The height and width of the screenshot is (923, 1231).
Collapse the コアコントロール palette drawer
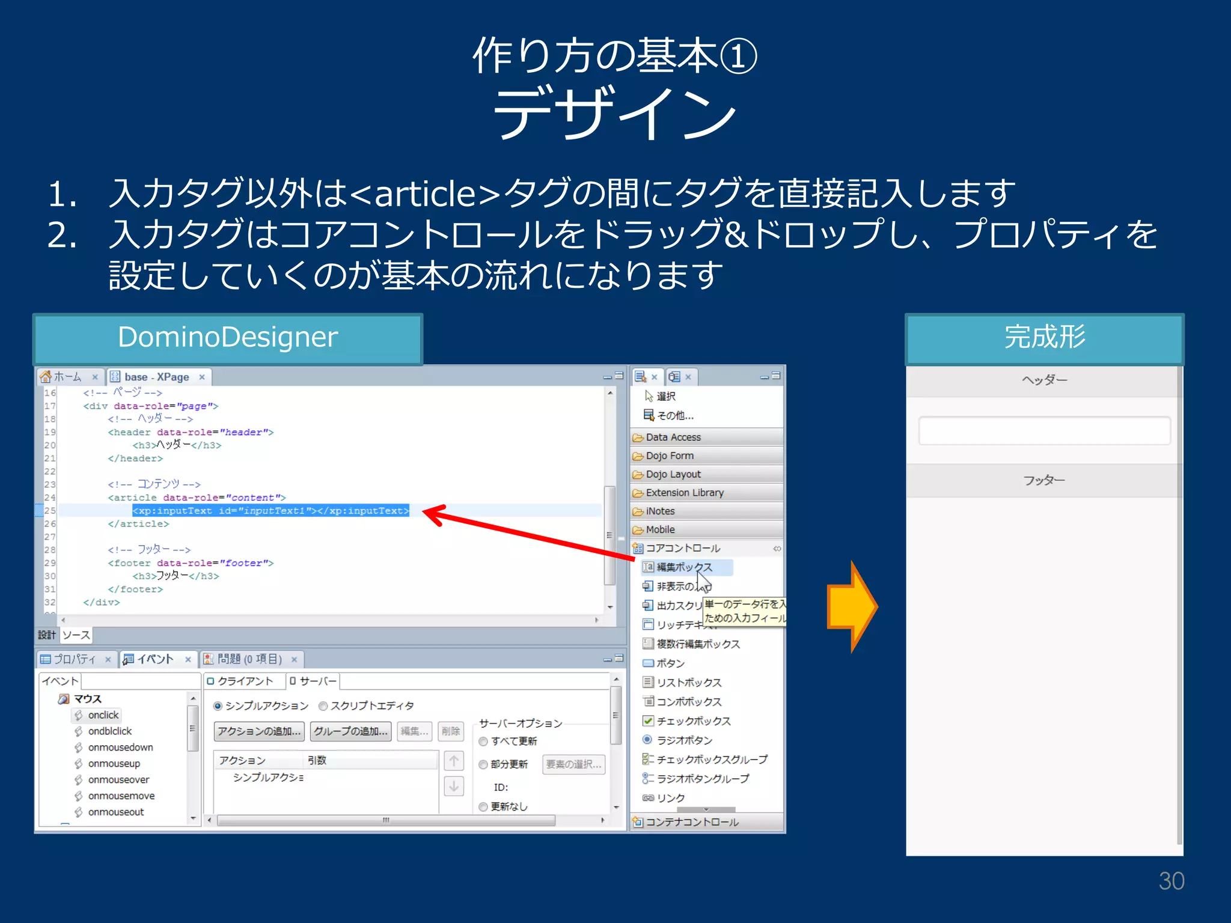click(707, 548)
